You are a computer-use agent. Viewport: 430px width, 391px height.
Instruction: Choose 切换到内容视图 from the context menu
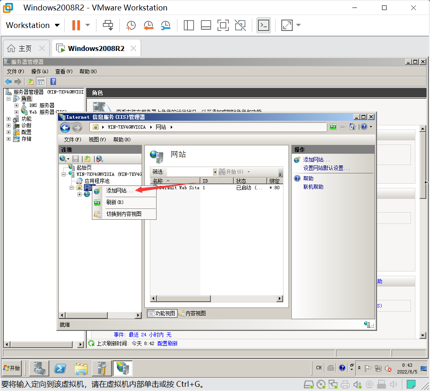coord(124,214)
